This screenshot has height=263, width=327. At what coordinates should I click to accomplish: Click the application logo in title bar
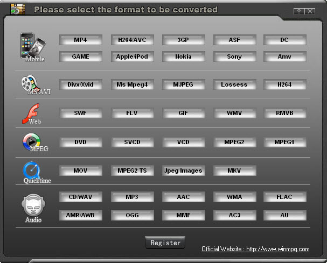point(18,10)
